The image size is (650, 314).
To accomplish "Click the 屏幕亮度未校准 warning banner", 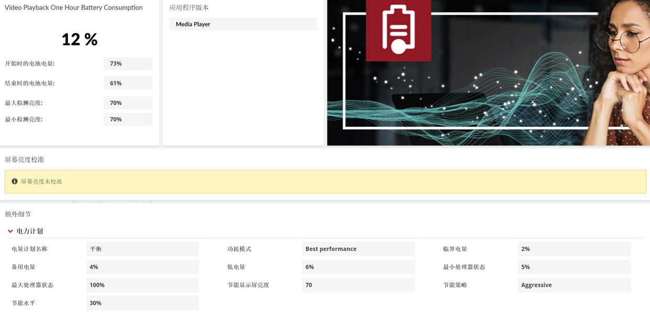I will [x=326, y=181].
